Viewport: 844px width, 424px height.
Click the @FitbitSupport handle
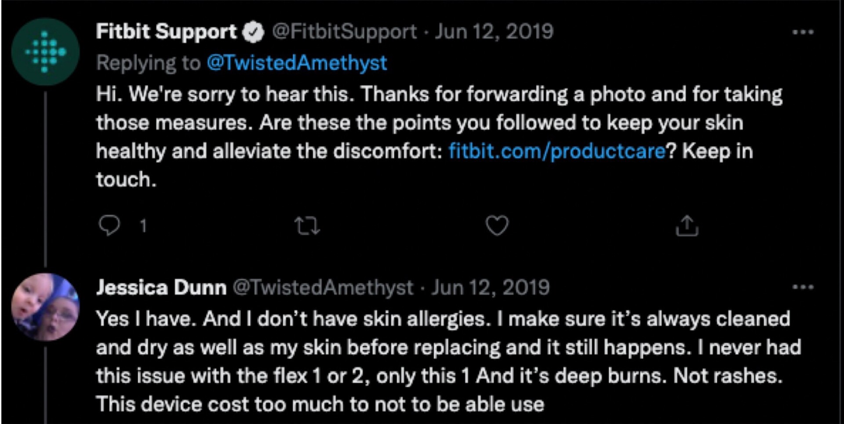(x=344, y=32)
